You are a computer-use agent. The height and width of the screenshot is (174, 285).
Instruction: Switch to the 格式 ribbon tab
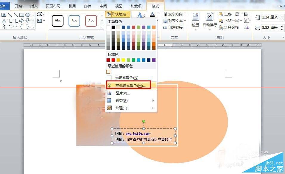tap(155, 6)
